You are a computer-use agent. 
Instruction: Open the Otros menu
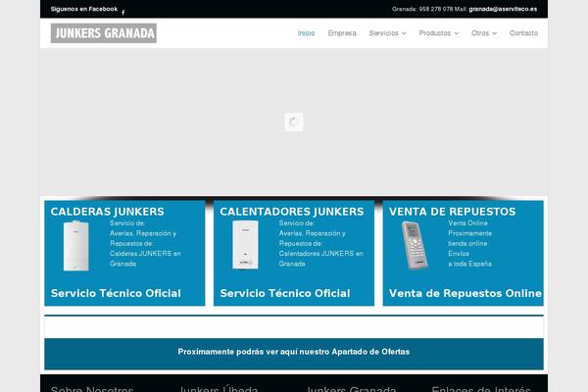click(x=480, y=33)
